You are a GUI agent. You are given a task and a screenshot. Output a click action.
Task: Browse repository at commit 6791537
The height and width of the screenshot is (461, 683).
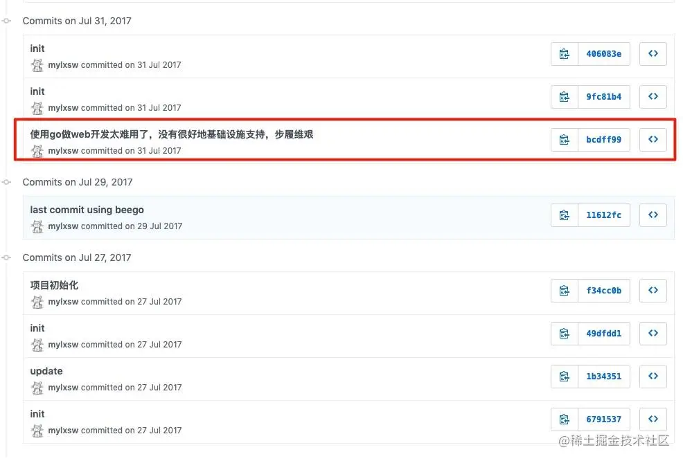coord(653,419)
